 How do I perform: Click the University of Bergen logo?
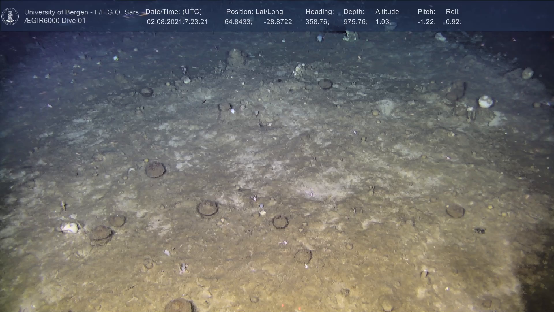(x=10, y=16)
